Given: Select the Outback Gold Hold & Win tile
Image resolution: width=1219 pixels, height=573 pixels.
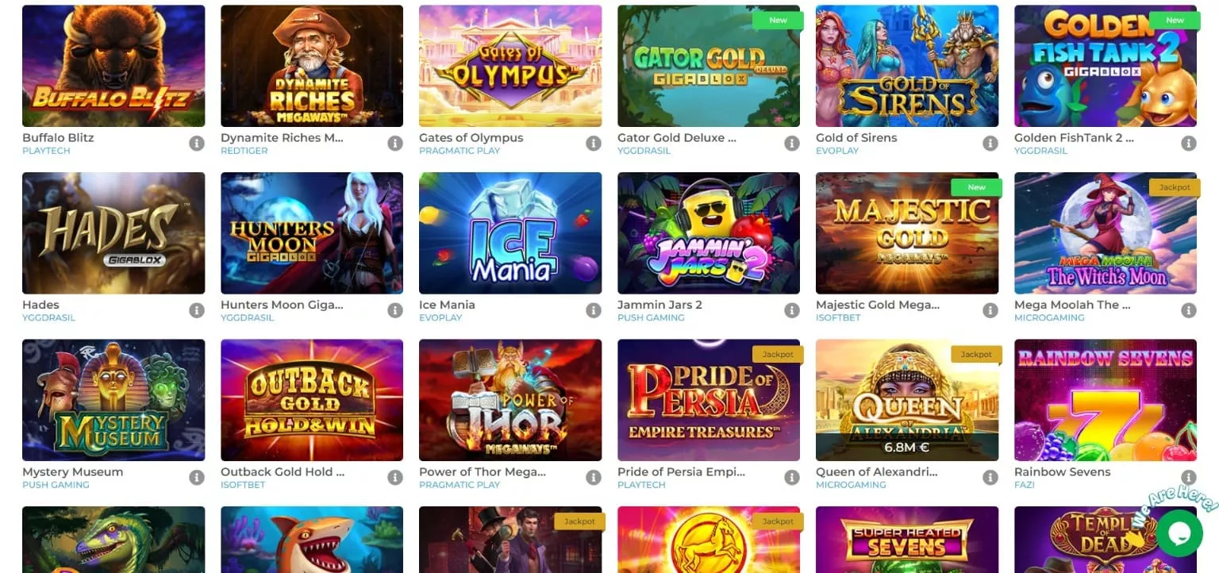Looking at the screenshot, I should [312, 400].
